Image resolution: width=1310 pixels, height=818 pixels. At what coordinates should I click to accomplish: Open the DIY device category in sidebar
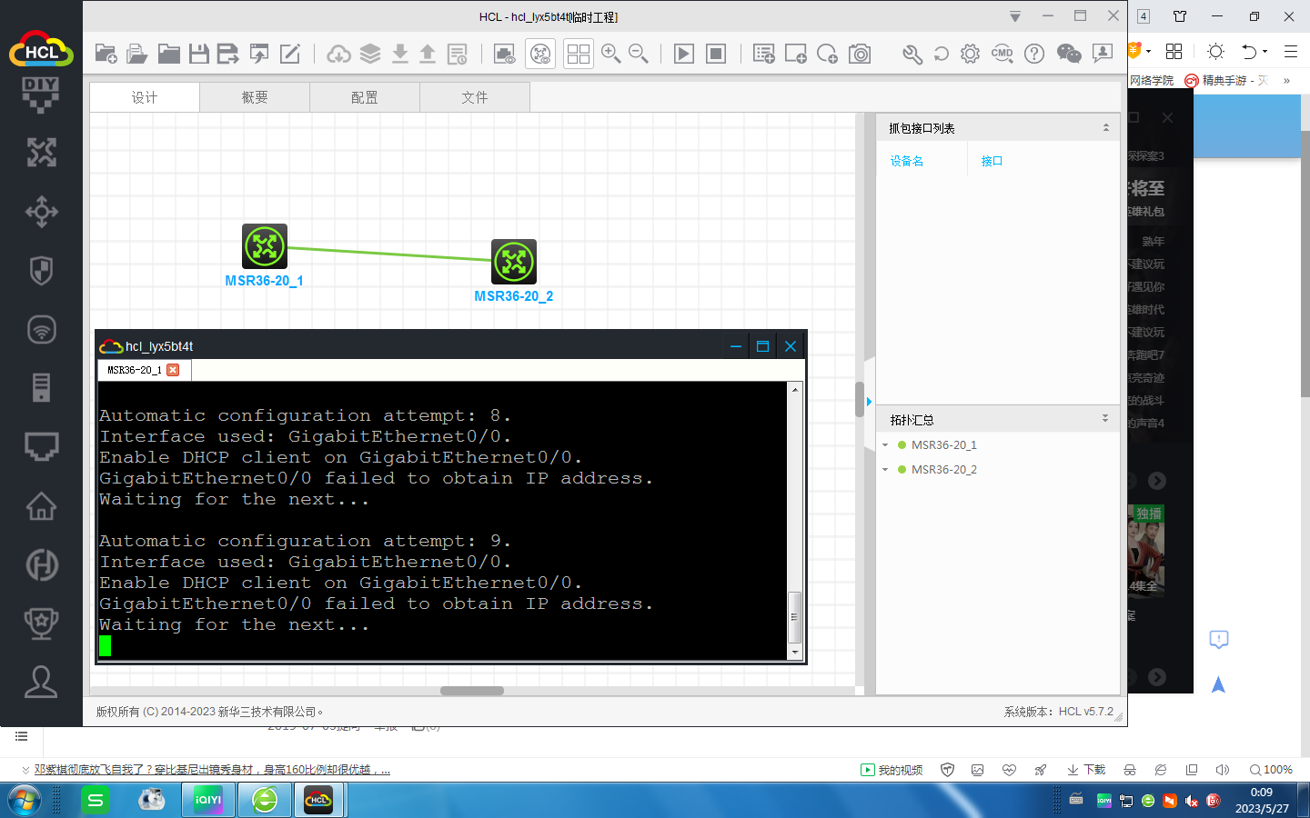click(x=41, y=95)
